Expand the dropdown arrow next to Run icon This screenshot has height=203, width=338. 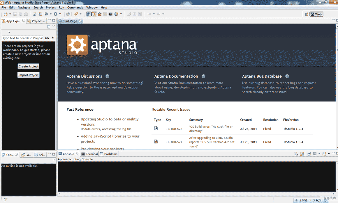point(60,14)
